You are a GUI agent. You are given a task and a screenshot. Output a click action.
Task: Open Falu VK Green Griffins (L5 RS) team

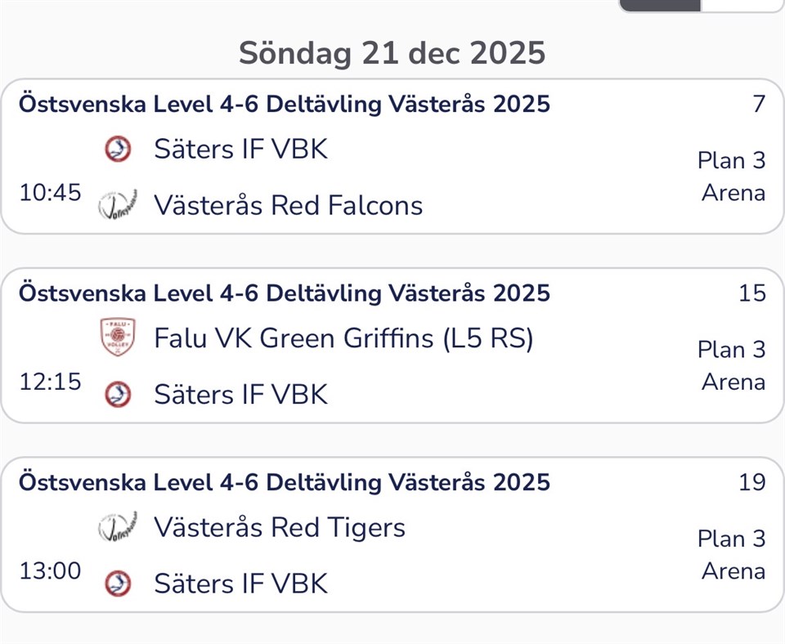[x=343, y=338]
